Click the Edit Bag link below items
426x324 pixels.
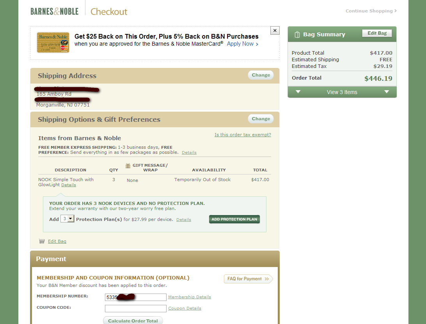pyautogui.click(x=57, y=241)
